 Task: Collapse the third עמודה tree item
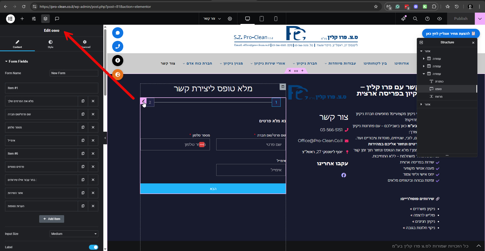click(x=424, y=74)
